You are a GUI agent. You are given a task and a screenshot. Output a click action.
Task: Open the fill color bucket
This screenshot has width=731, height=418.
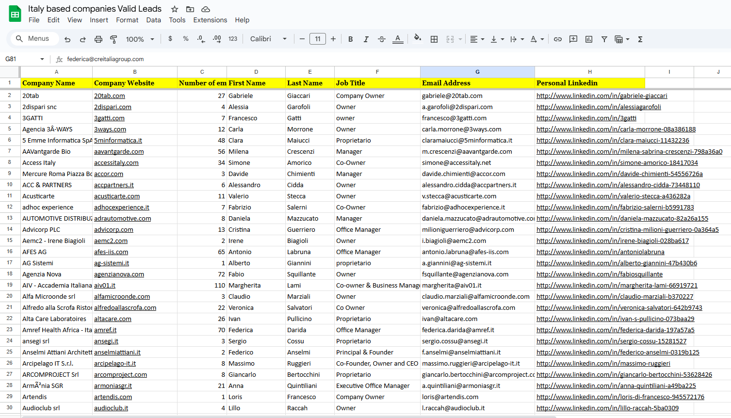pos(418,39)
